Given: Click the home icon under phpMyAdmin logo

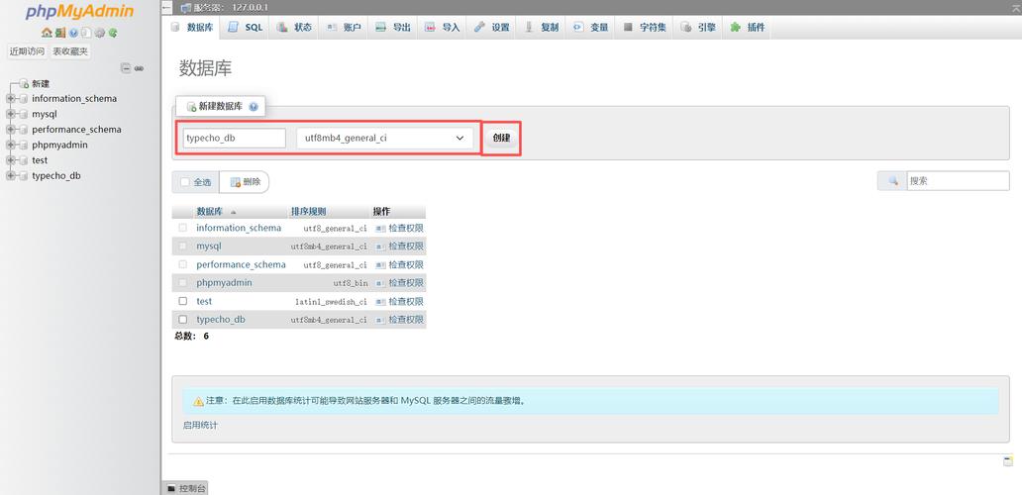Looking at the screenshot, I should tap(47, 33).
